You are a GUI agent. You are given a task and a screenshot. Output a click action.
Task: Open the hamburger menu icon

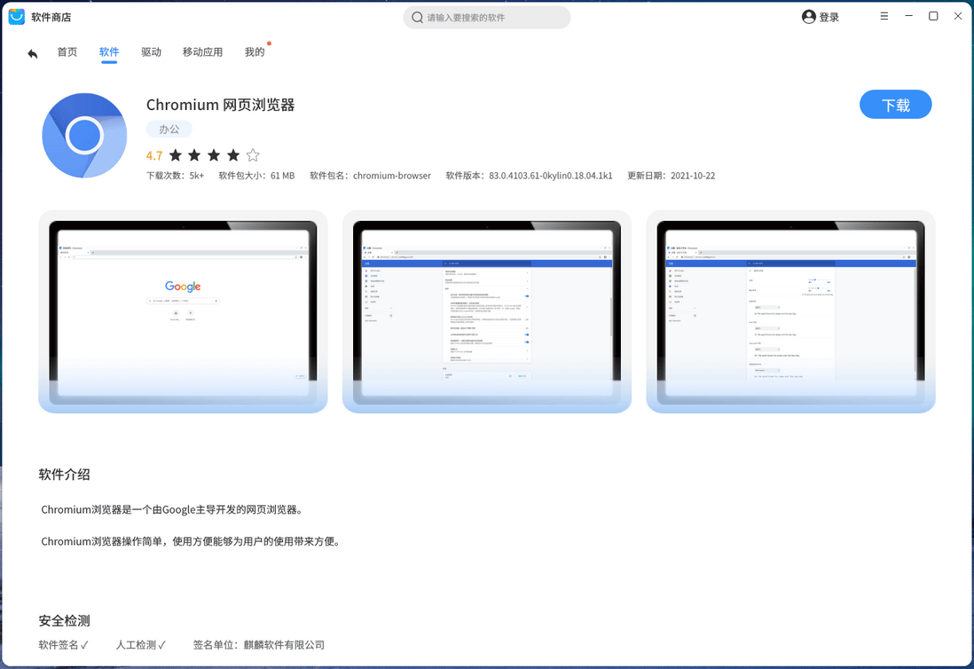[x=884, y=16]
